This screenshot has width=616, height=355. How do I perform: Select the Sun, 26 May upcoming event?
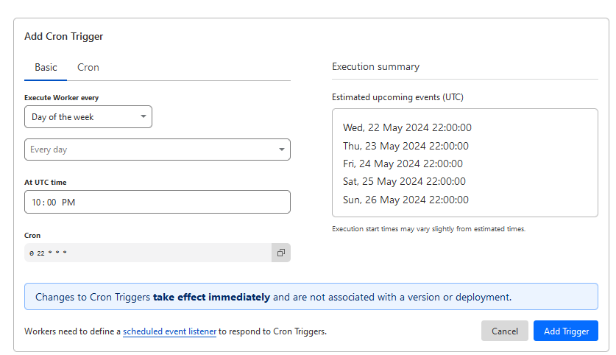pos(406,200)
